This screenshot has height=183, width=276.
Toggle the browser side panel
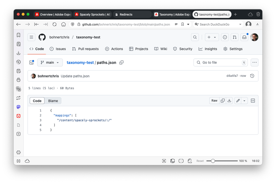[18, 161]
